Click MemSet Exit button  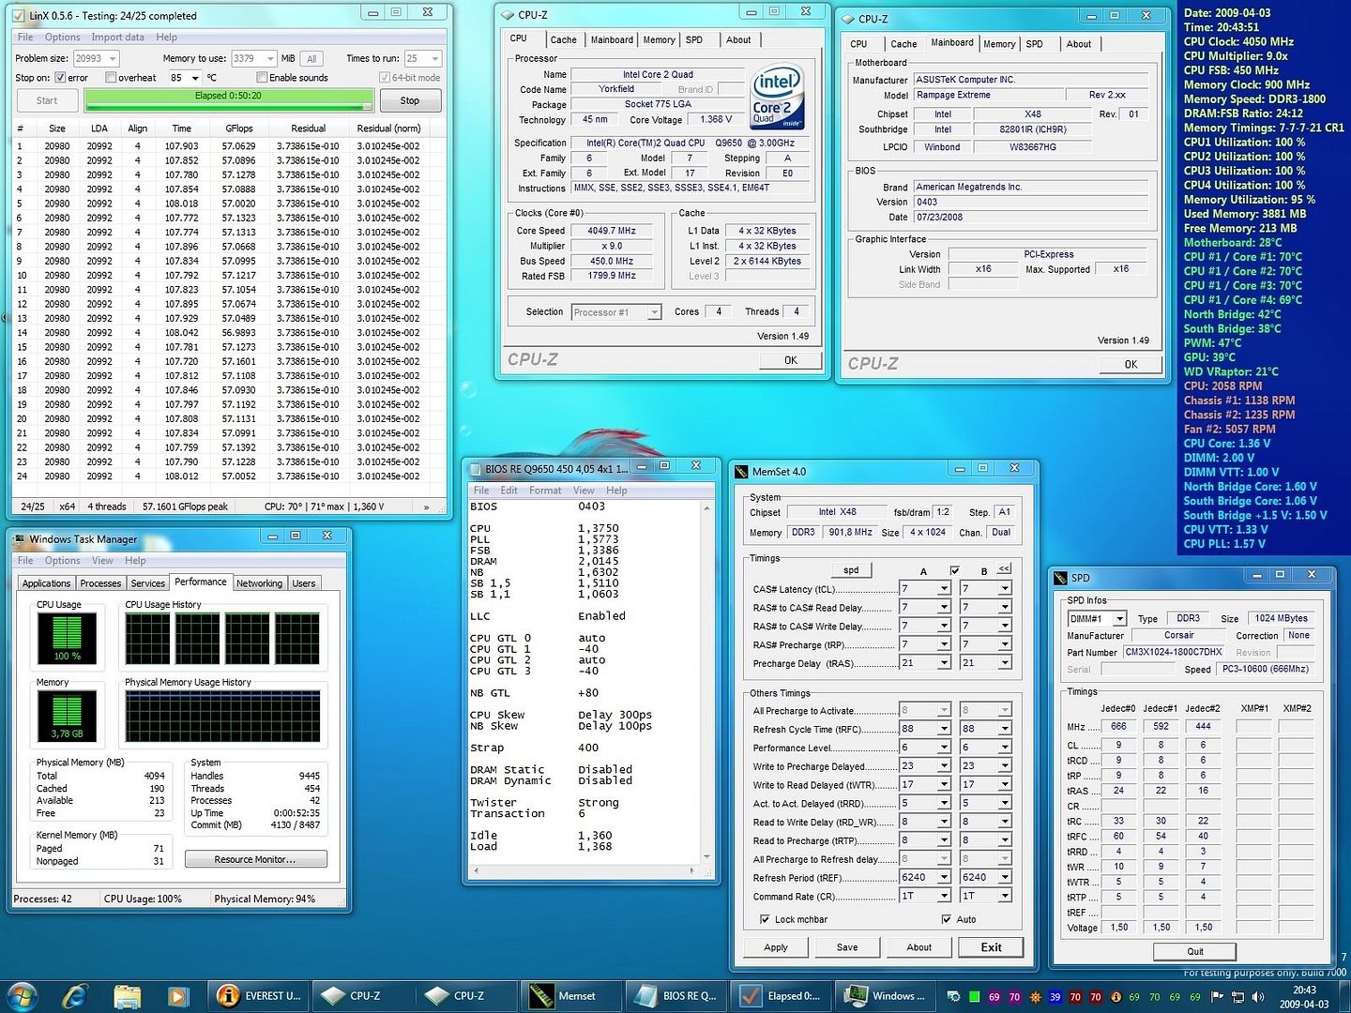[x=991, y=947]
